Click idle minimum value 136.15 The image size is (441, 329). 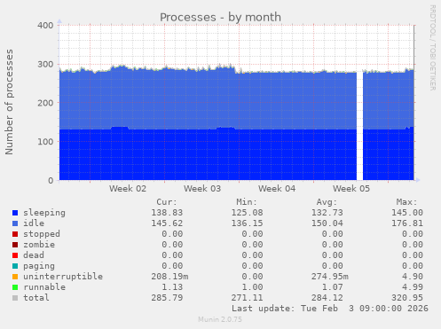click(x=248, y=223)
